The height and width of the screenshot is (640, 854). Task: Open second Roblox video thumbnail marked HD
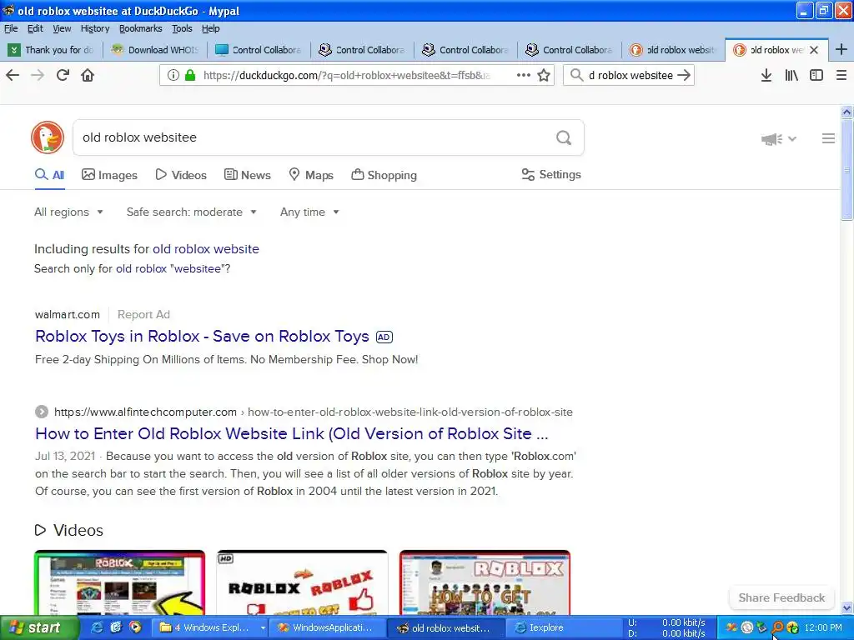[302, 582]
